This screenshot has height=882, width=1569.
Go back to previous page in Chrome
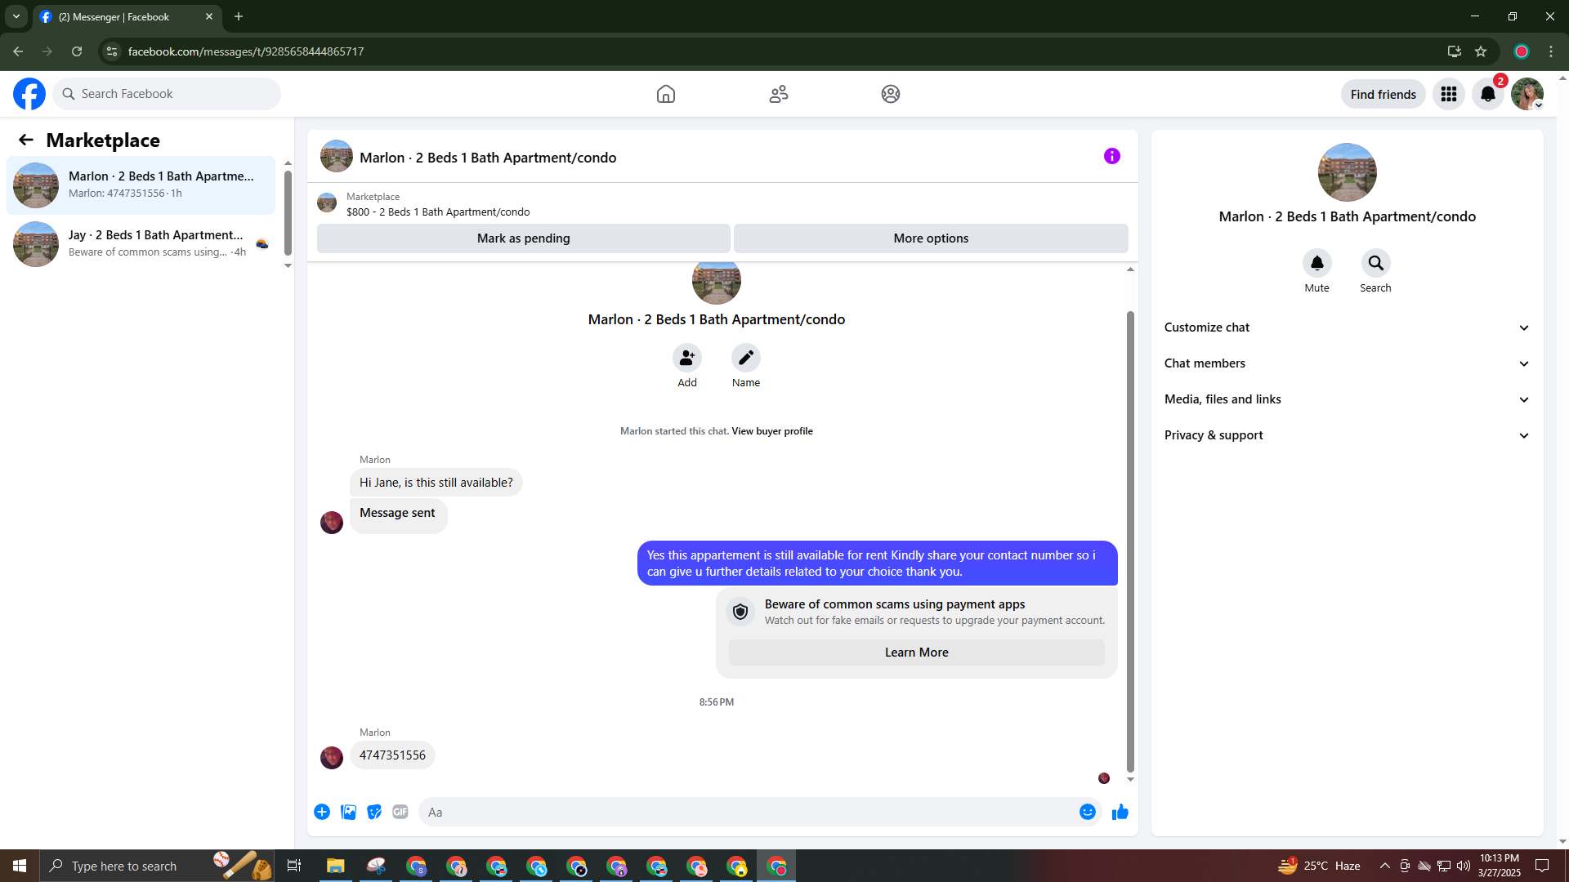click(18, 51)
